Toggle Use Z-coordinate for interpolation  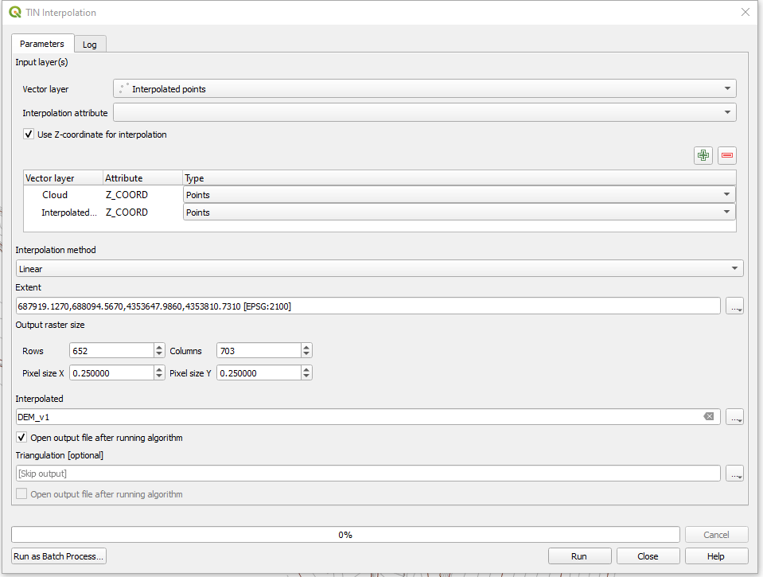pos(29,135)
